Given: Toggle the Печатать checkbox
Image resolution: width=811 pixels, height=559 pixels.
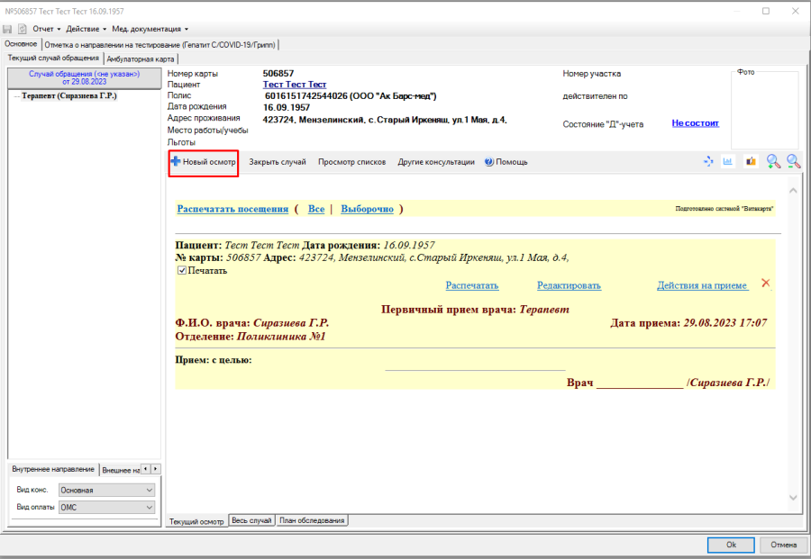Looking at the screenshot, I should (x=182, y=270).
